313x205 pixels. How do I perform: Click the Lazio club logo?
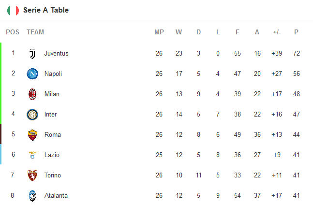(x=32, y=155)
